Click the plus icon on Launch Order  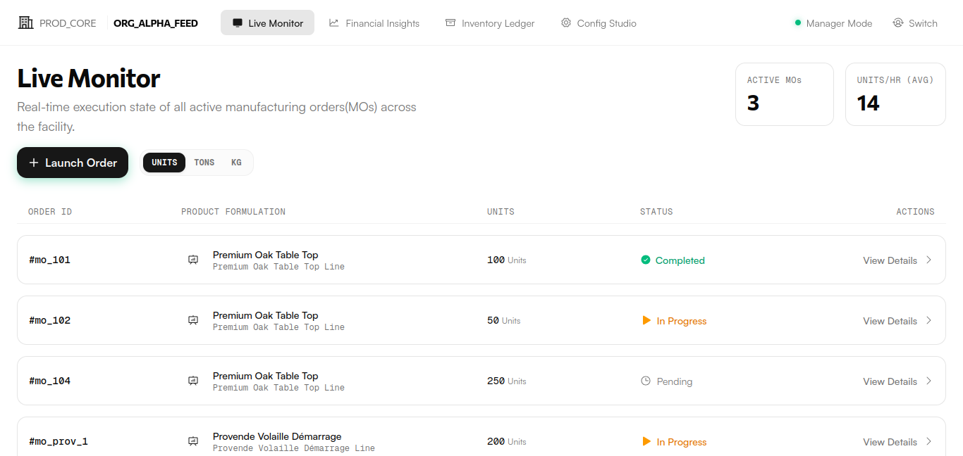pos(34,163)
